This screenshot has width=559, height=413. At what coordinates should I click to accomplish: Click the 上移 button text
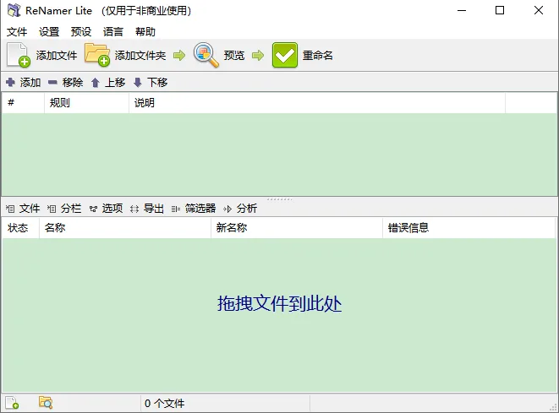115,82
